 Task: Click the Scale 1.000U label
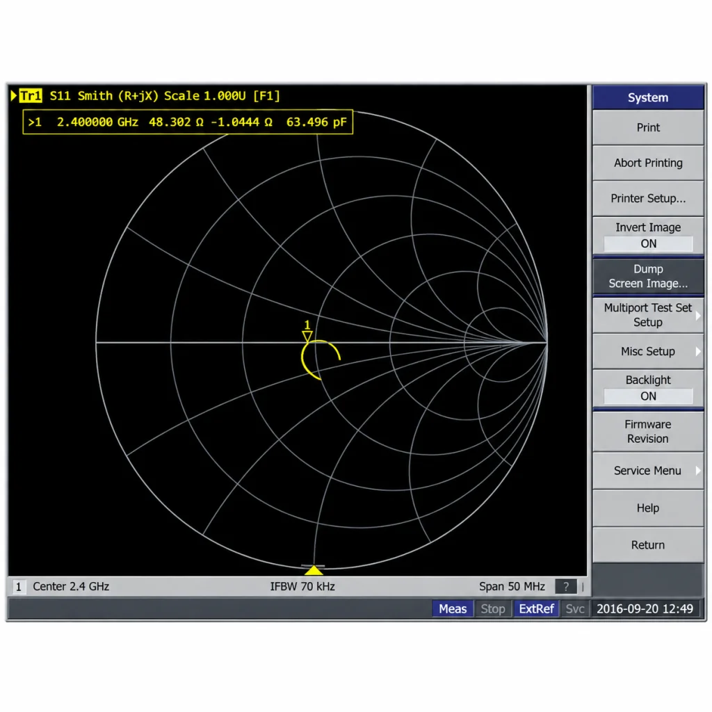(x=205, y=96)
